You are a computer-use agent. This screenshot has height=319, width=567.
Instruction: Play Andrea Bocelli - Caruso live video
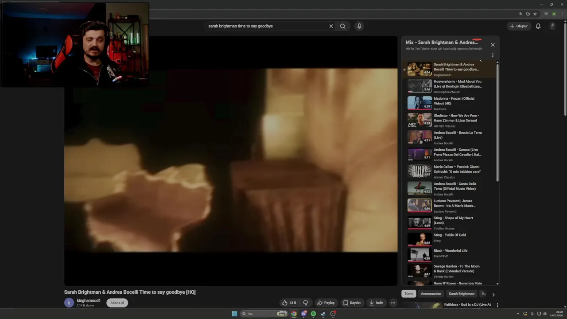[449, 154]
